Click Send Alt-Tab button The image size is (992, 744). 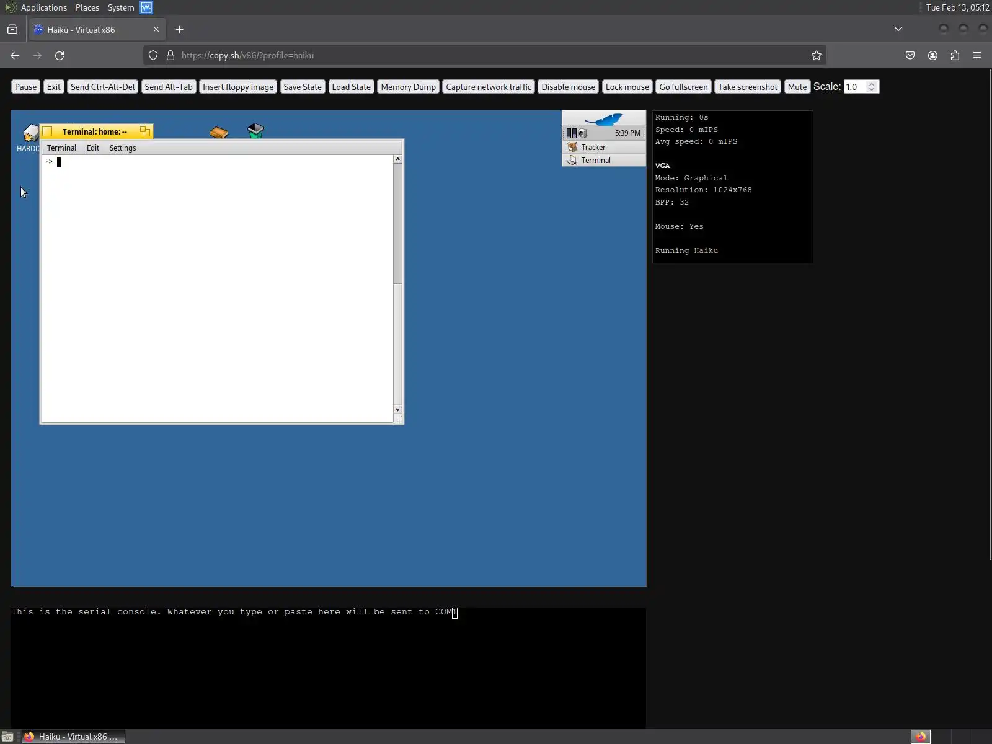click(169, 87)
